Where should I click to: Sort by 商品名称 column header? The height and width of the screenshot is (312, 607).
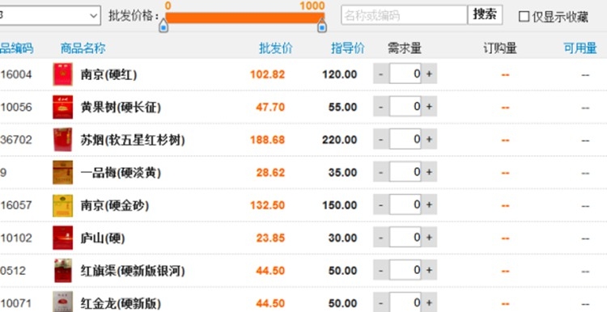(83, 48)
